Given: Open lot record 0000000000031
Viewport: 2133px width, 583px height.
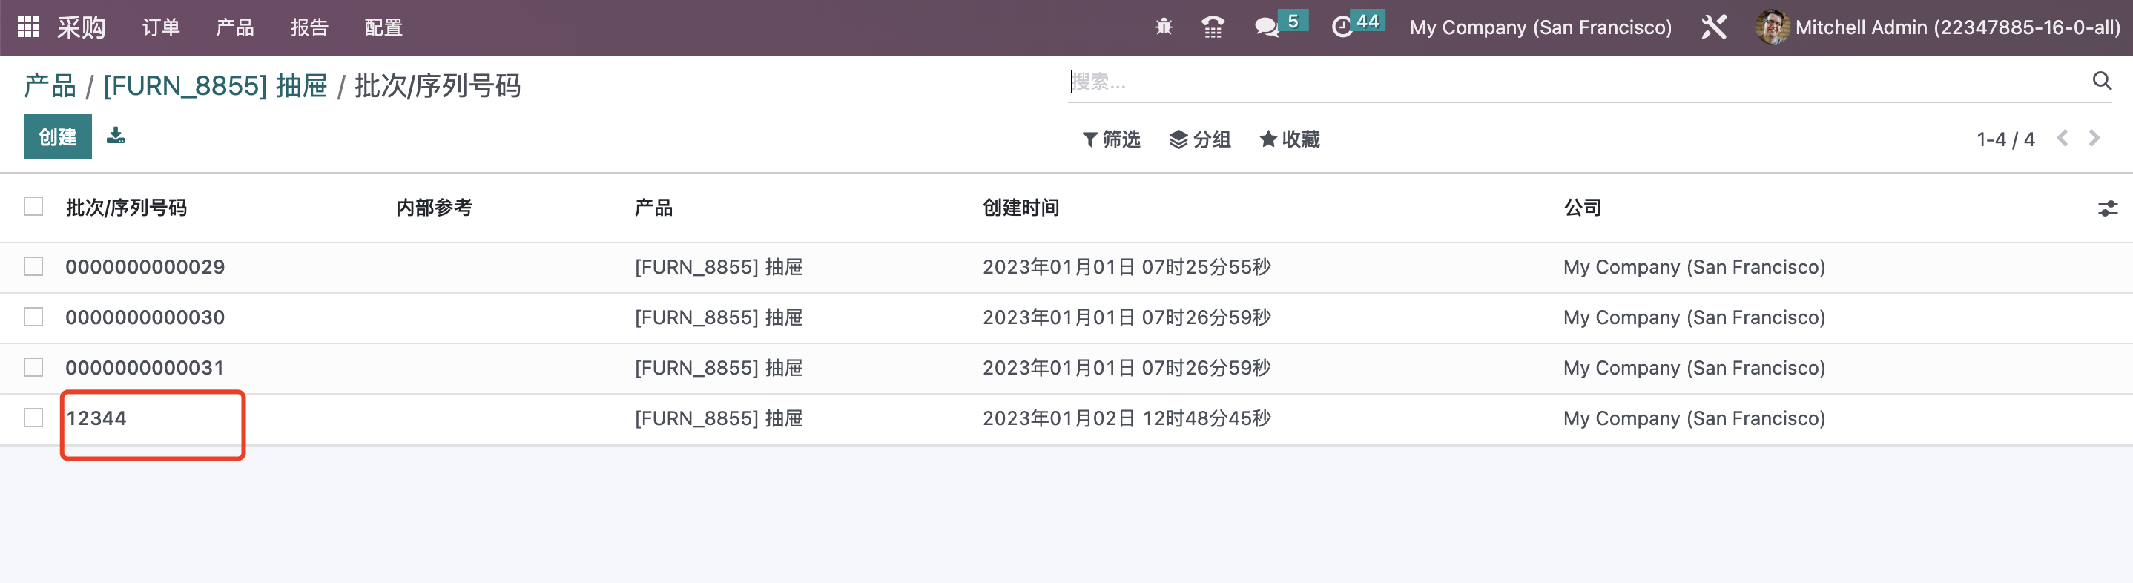Looking at the screenshot, I should click(145, 368).
